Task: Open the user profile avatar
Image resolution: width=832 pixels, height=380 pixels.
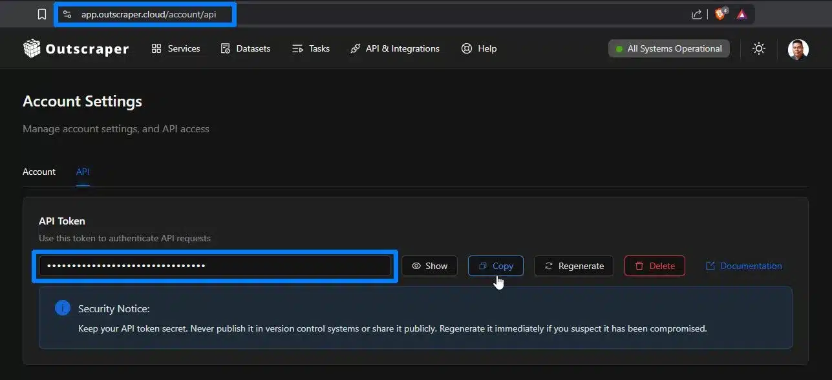Action: point(798,49)
